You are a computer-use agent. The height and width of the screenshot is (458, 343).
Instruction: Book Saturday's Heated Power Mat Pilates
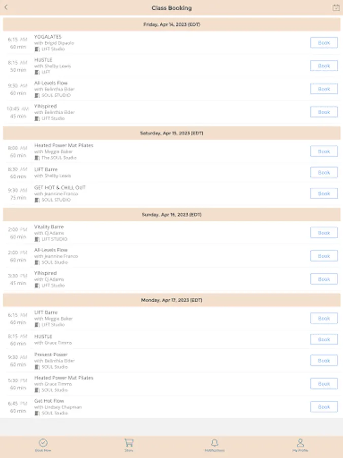click(324, 151)
